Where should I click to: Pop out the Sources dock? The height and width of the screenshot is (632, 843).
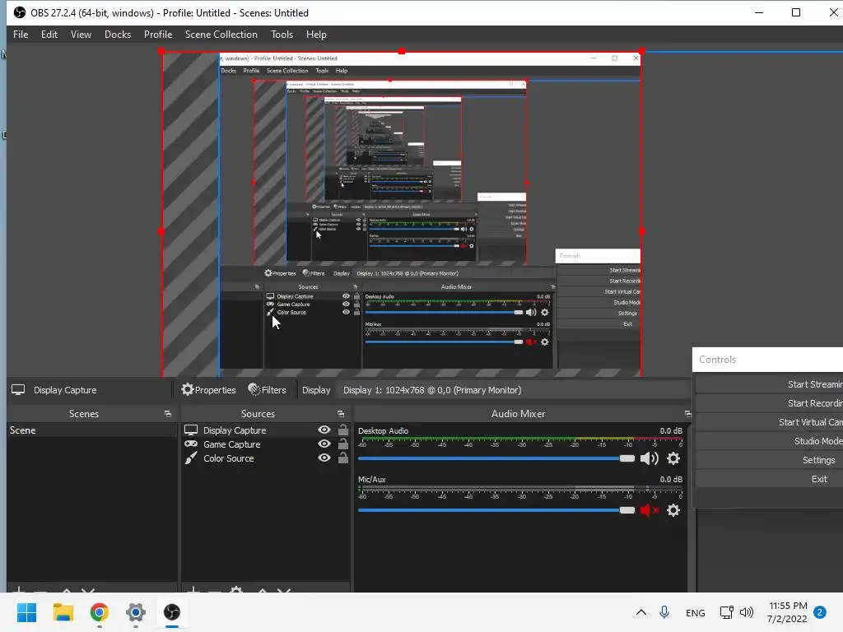click(341, 414)
